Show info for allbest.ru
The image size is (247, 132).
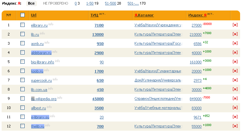pyautogui.click(x=49, y=107)
